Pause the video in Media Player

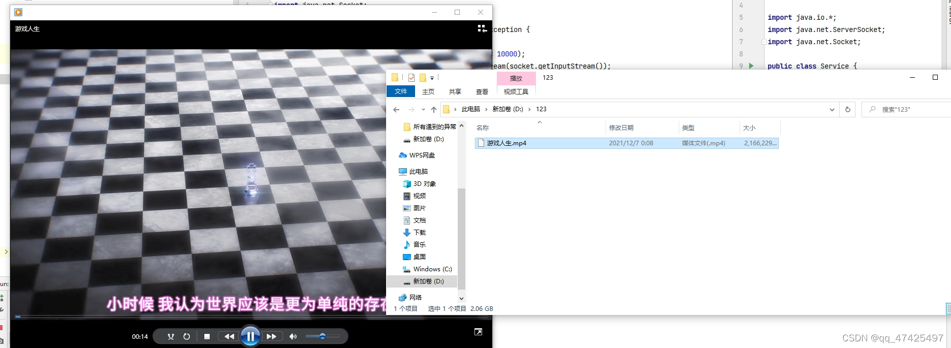(x=250, y=336)
